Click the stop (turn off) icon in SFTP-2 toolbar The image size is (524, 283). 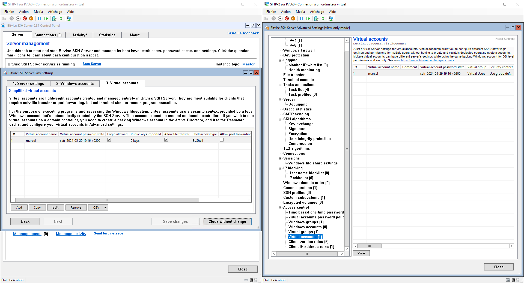pos(280,19)
